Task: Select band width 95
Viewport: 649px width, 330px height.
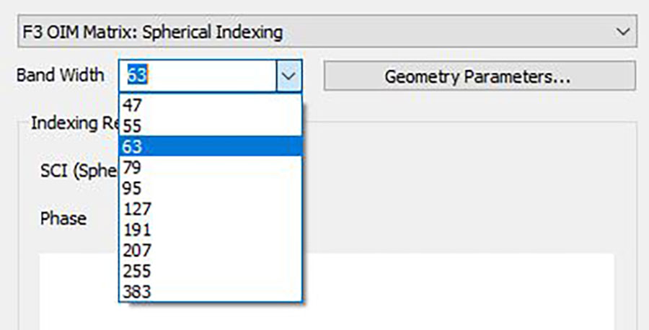Action: pyautogui.click(x=211, y=188)
